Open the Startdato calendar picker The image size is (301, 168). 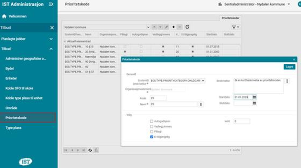(x=255, y=97)
